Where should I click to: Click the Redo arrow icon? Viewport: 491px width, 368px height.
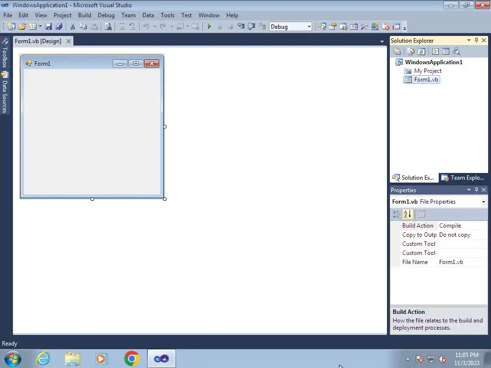[163, 27]
